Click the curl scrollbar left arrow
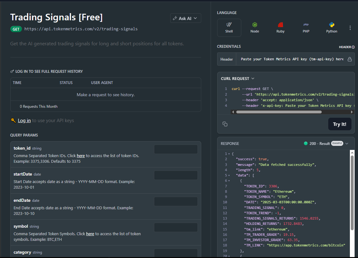The image size is (358, 258). (233, 112)
